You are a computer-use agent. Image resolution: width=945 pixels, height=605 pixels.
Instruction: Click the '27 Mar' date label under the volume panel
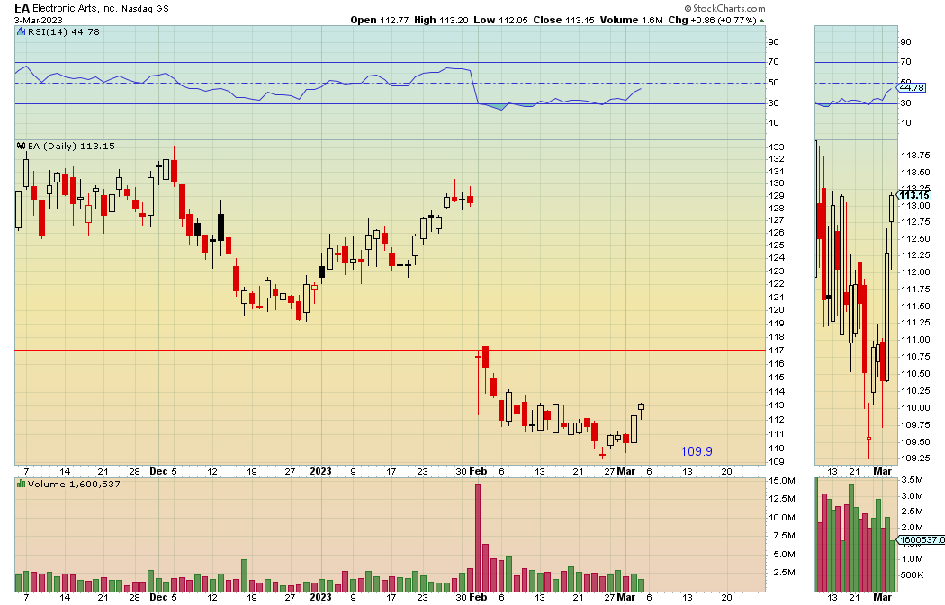[x=619, y=597]
